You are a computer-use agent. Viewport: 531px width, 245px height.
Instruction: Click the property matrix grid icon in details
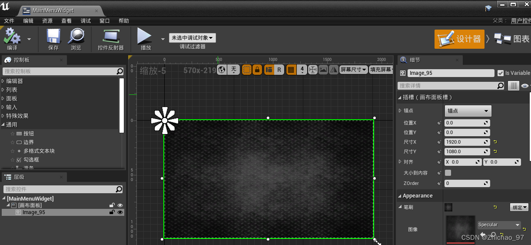pos(514,86)
